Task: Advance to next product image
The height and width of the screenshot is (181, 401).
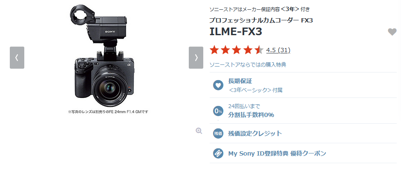Action: coord(196,58)
